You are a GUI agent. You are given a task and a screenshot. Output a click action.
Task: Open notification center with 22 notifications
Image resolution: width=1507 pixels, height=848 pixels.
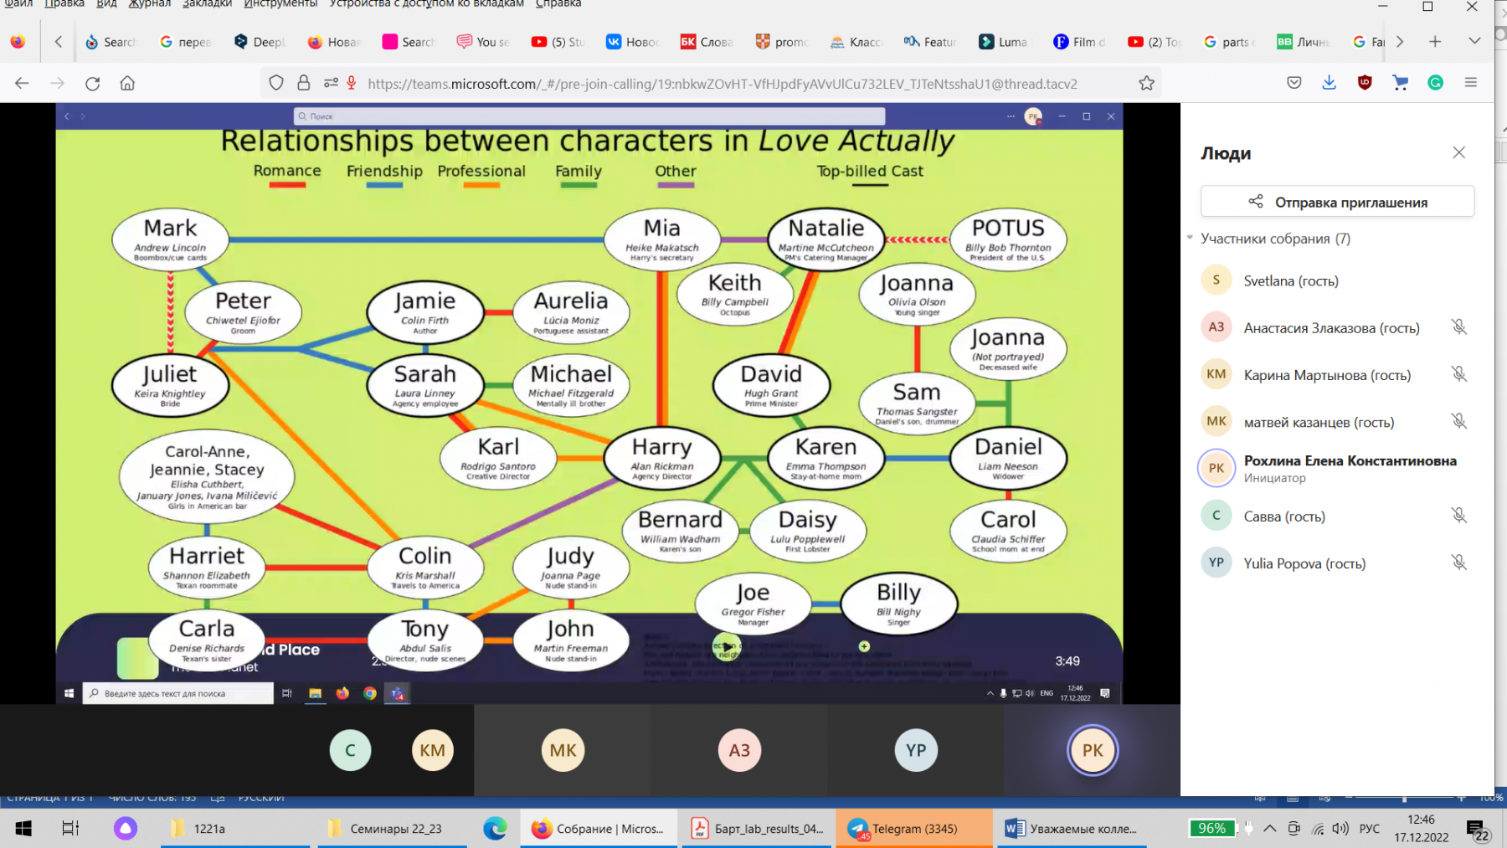click(x=1478, y=830)
